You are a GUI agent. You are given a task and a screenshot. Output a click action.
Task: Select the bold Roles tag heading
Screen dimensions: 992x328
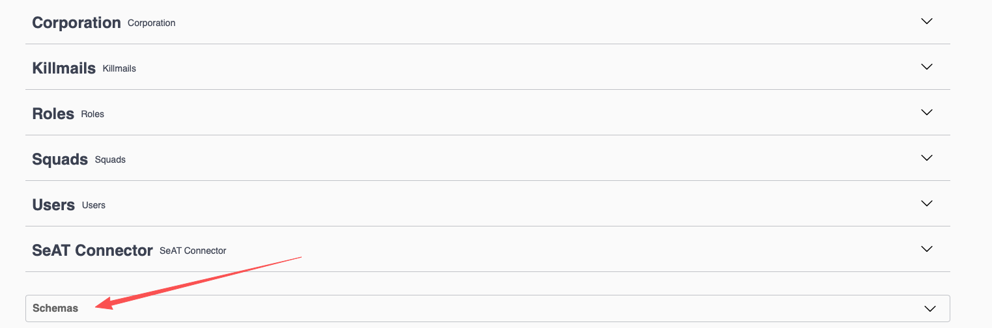53,114
